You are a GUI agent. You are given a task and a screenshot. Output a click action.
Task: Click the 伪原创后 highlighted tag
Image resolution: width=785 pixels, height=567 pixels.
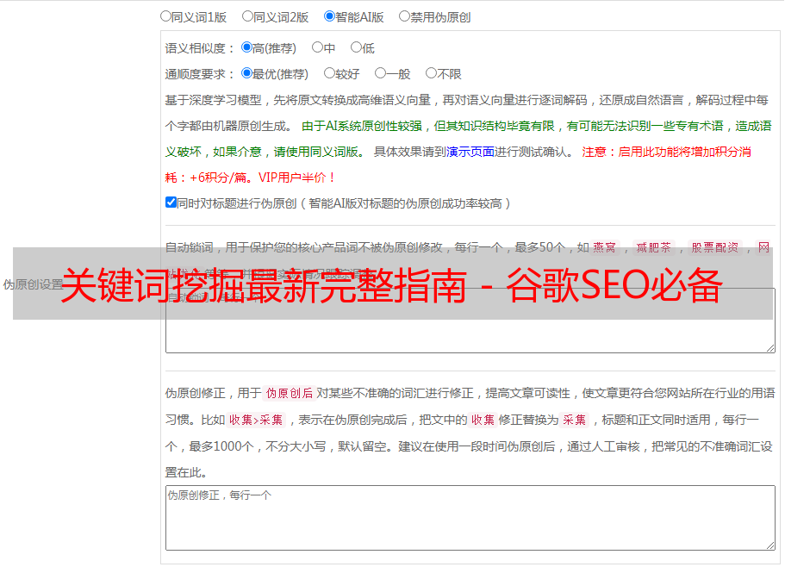click(290, 393)
